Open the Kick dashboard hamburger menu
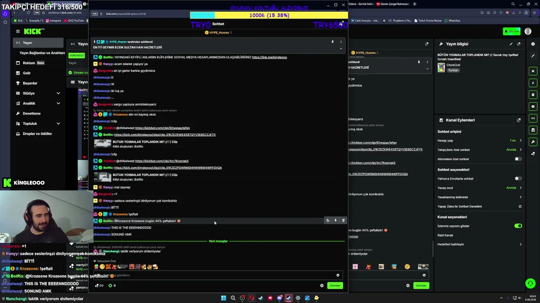This screenshot has height=303, width=540. coord(18,31)
